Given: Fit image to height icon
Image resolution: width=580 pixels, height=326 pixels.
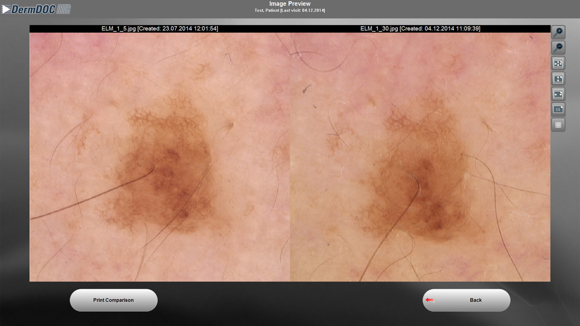Looking at the screenshot, I should pos(558,78).
